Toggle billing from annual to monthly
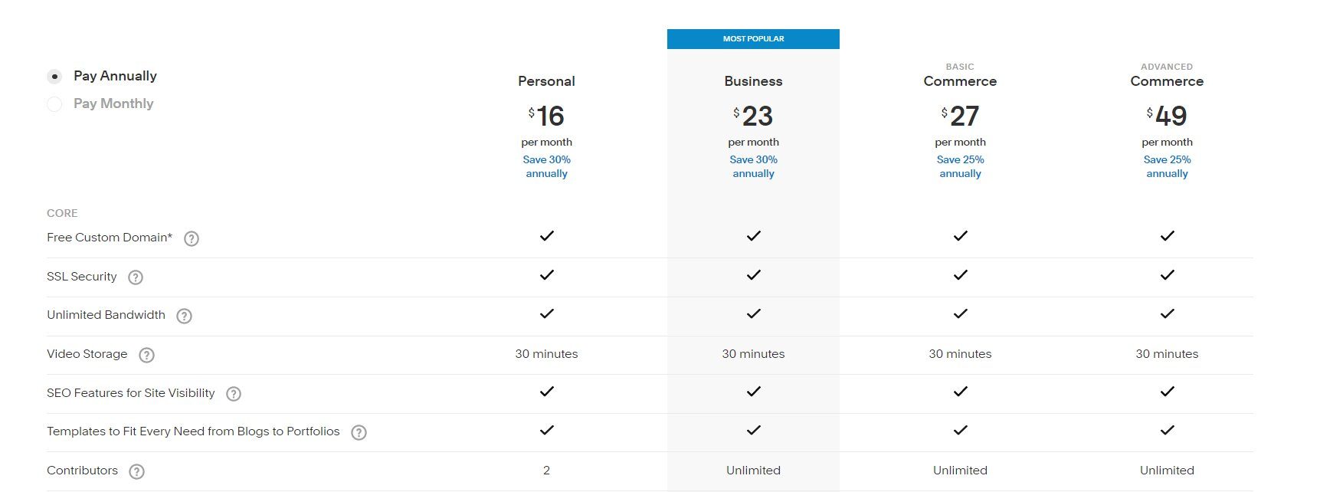This screenshot has width=1333, height=492. point(54,103)
